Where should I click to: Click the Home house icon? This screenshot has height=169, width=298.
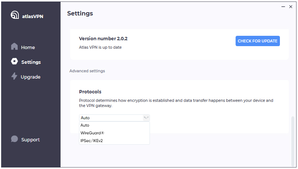tap(14, 47)
